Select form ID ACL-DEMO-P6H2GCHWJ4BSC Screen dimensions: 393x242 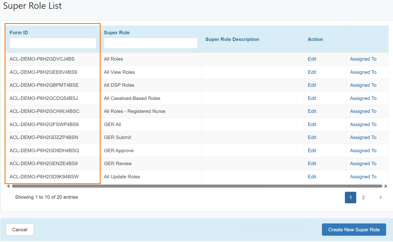tap(45, 111)
